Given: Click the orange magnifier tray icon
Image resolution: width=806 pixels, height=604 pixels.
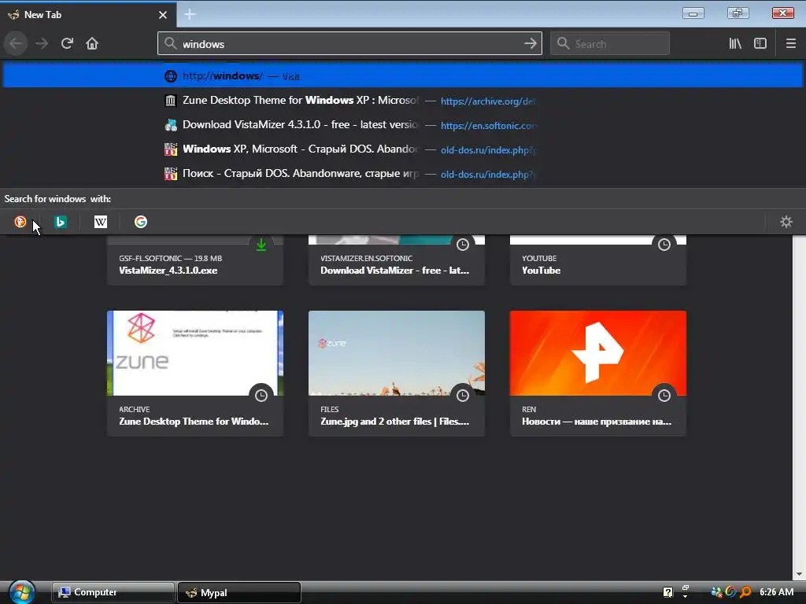Looking at the screenshot, I should click(746, 592).
